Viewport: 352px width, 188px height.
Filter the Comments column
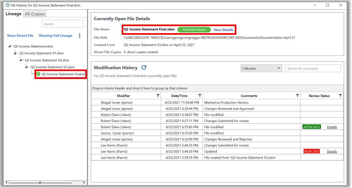[297, 96]
